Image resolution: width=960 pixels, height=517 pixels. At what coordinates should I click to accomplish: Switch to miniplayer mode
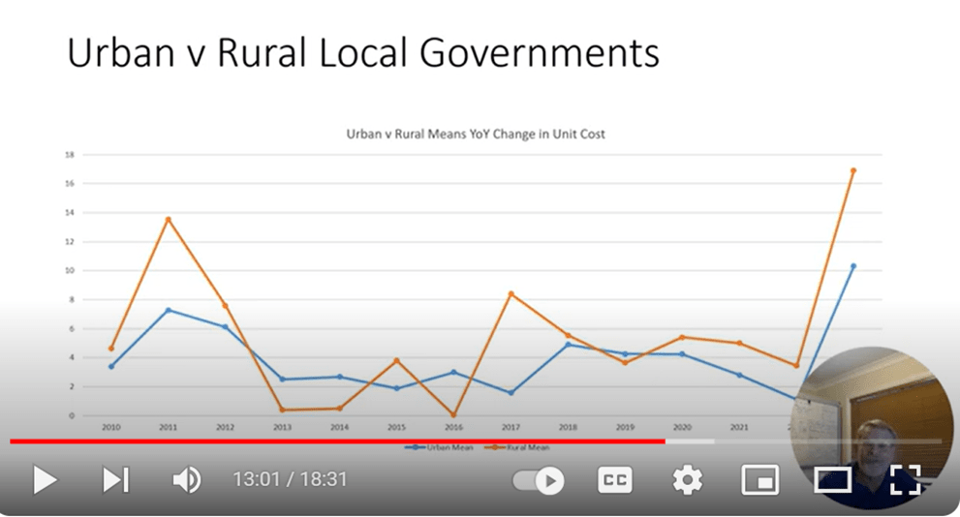coord(759,479)
